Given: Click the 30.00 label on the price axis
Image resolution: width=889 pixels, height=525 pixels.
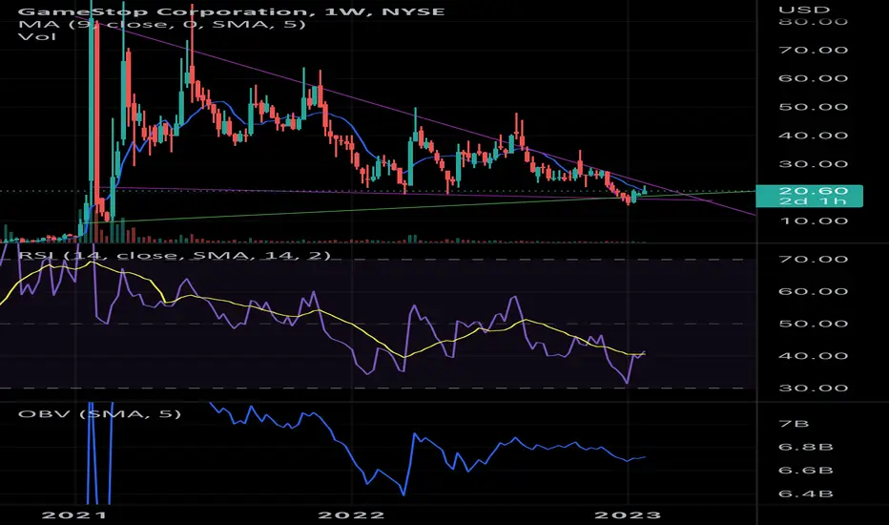Looking at the screenshot, I should 813,164.
